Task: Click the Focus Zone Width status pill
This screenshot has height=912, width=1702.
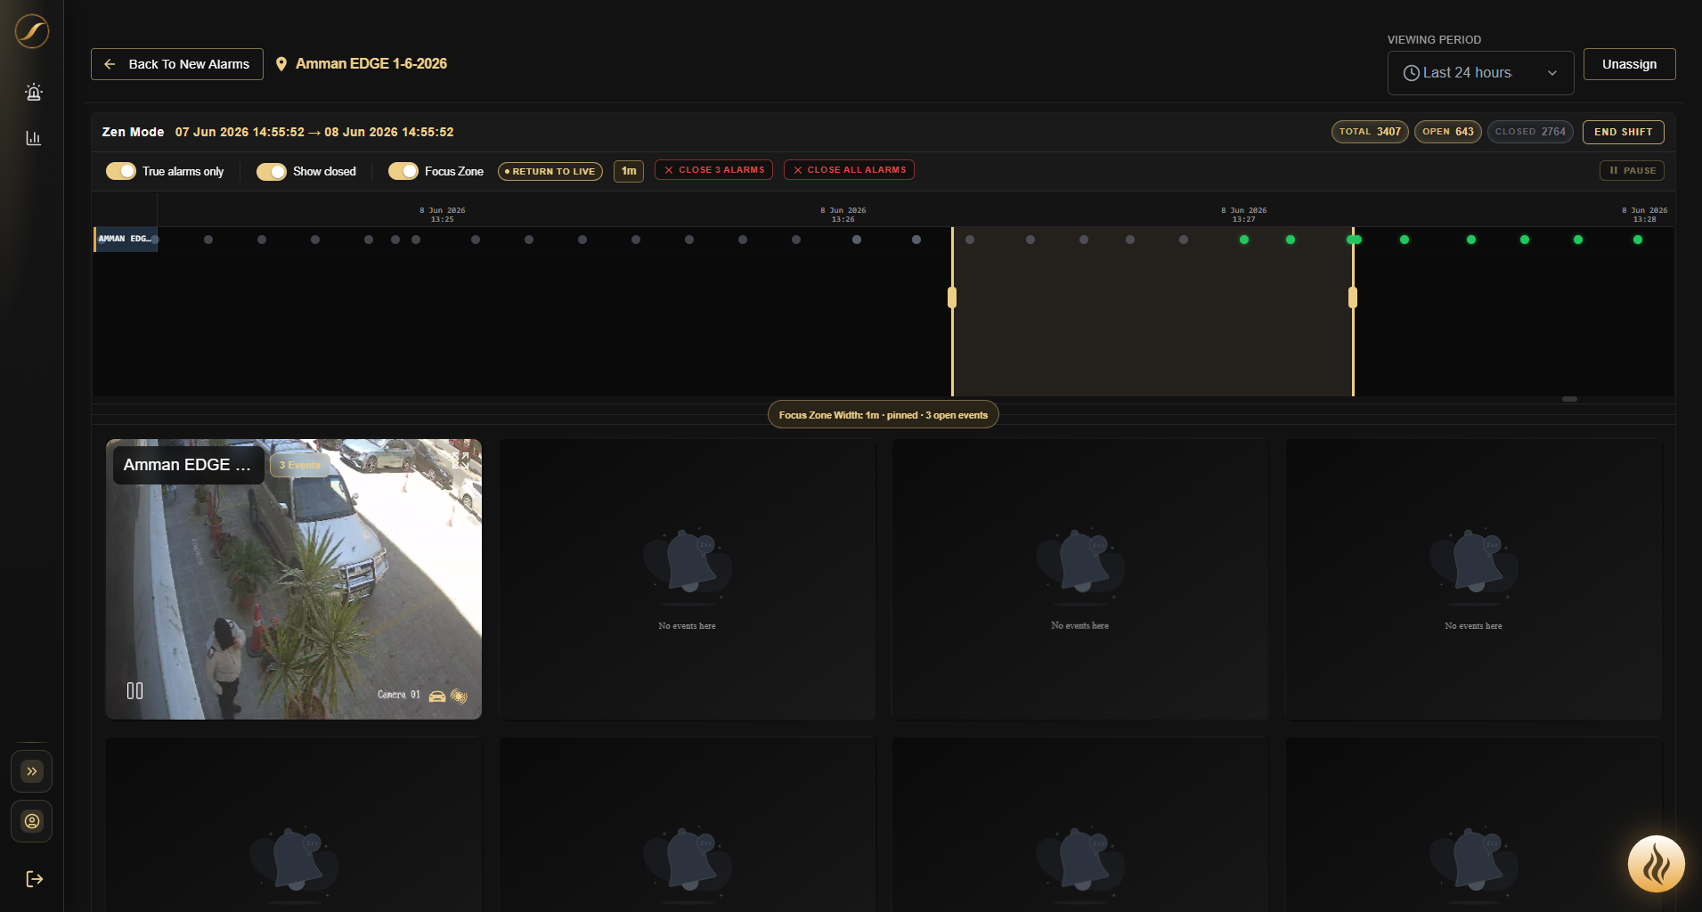Action: 883,415
